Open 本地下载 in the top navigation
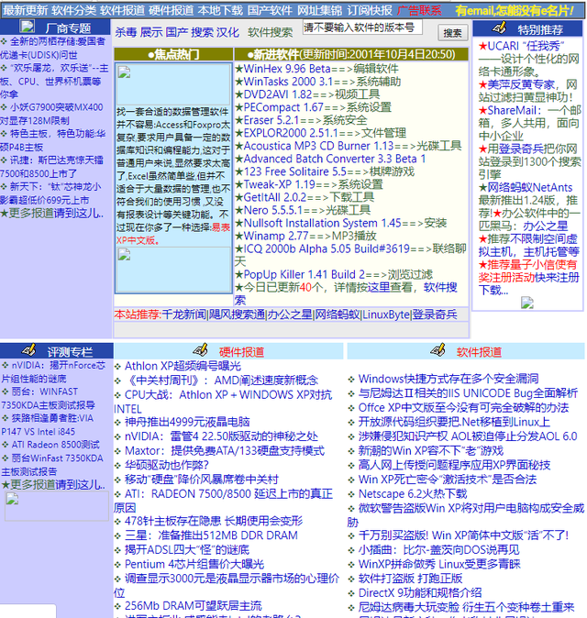 coord(220,10)
